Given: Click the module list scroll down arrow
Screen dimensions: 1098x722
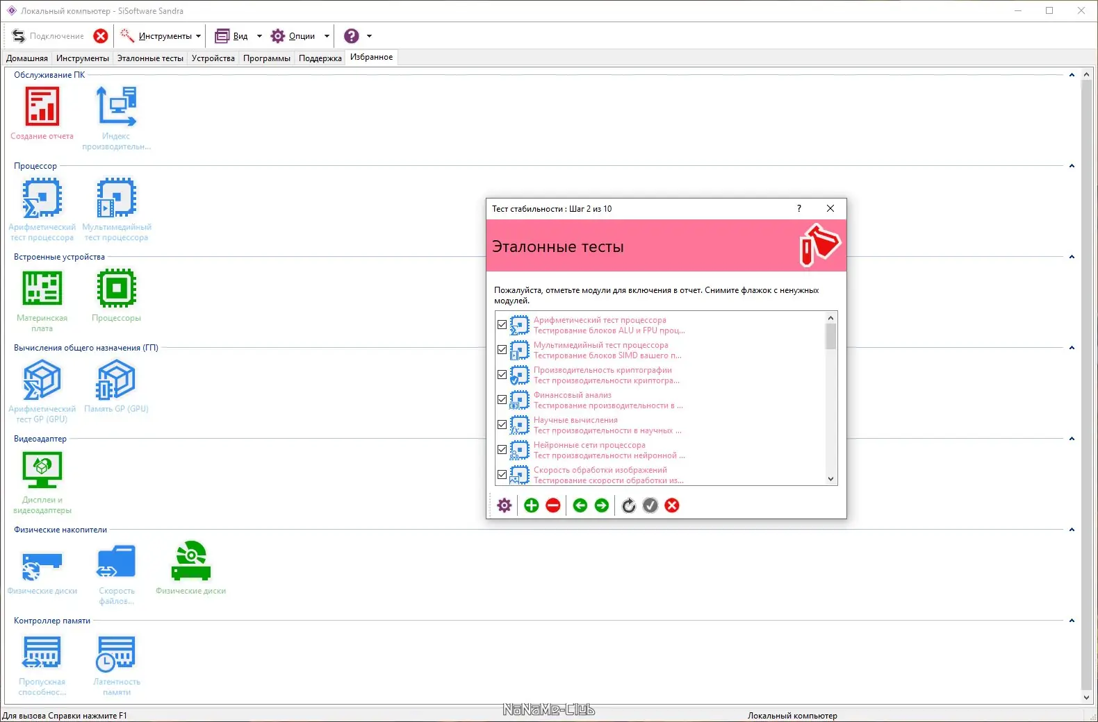Looking at the screenshot, I should [830, 479].
